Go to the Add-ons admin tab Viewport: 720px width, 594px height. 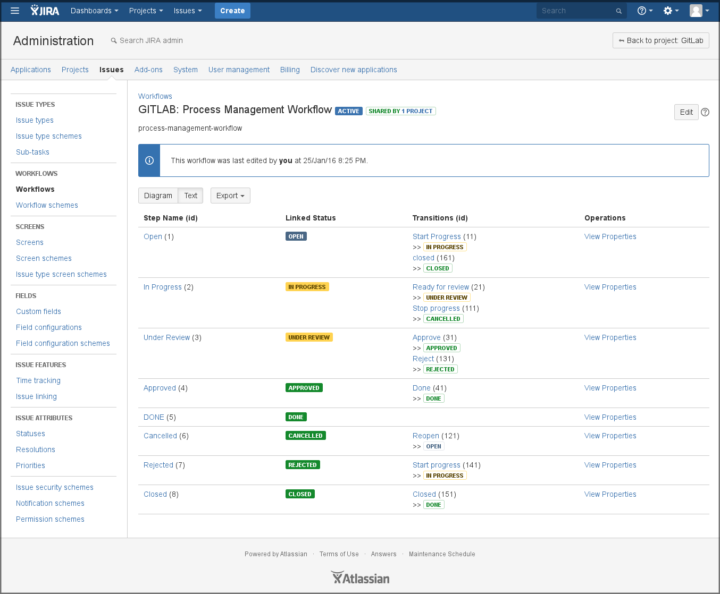coord(148,70)
